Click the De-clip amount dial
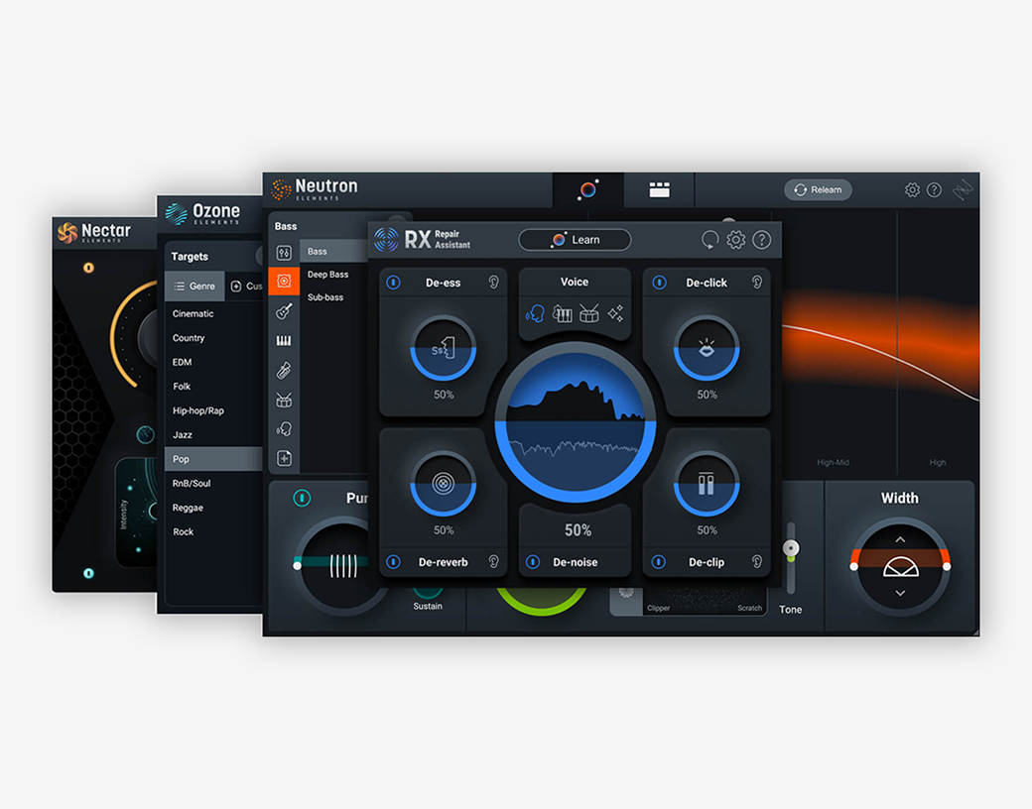This screenshot has height=809, width=1032. [x=707, y=484]
